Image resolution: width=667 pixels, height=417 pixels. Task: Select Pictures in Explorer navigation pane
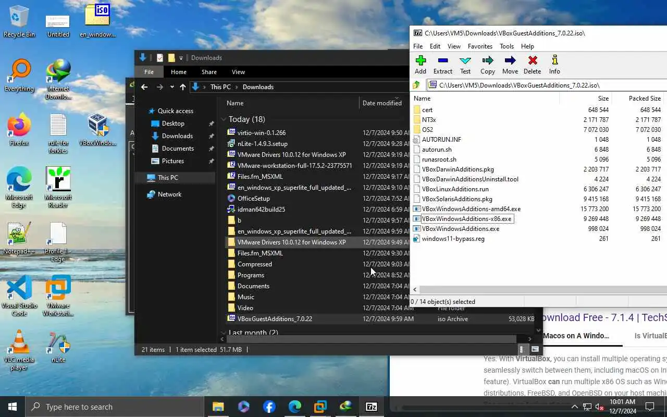coord(173,161)
